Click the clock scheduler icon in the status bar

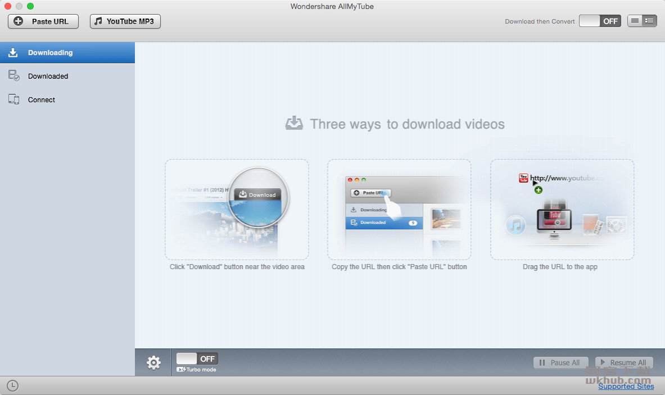point(13,385)
